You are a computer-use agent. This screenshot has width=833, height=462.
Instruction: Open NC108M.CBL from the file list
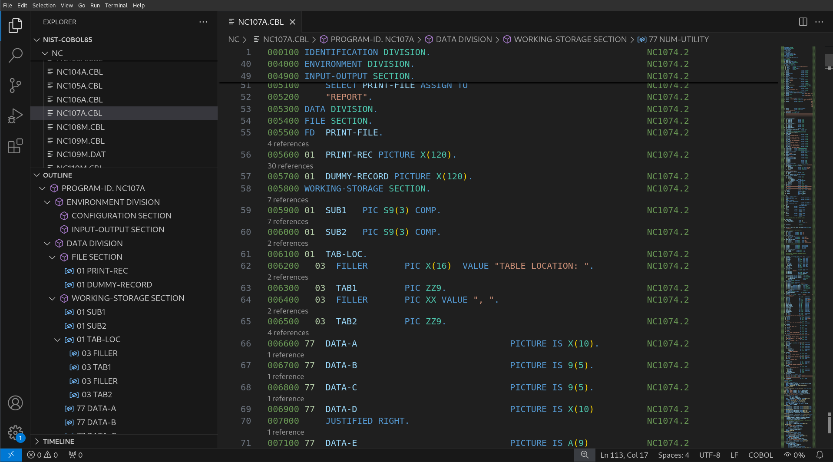[80, 127]
